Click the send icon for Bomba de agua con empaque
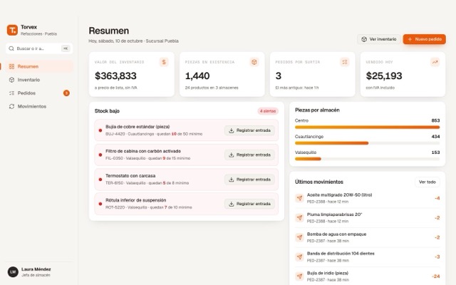Image resolution: width=456 pixels, height=285 pixels. pos(299,237)
